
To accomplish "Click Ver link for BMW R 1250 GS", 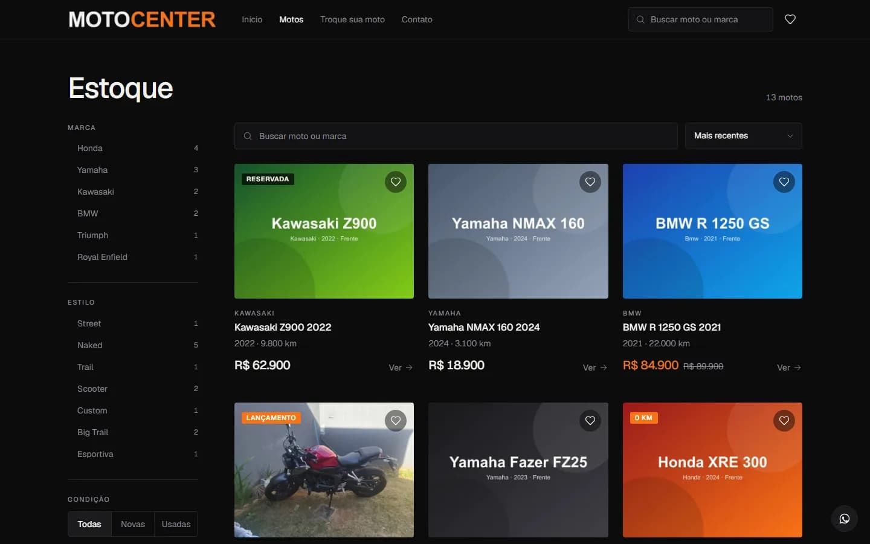I will [789, 368].
